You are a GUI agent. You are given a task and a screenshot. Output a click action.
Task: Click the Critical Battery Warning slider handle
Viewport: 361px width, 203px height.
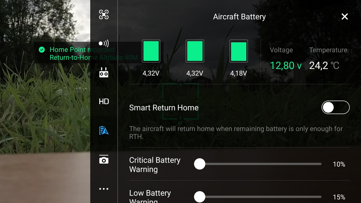click(200, 164)
